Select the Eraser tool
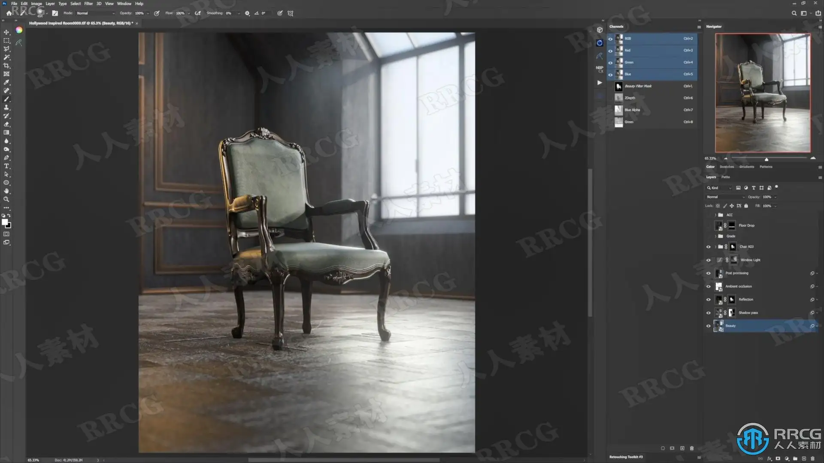The width and height of the screenshot is (824, 463). (6, 124)
